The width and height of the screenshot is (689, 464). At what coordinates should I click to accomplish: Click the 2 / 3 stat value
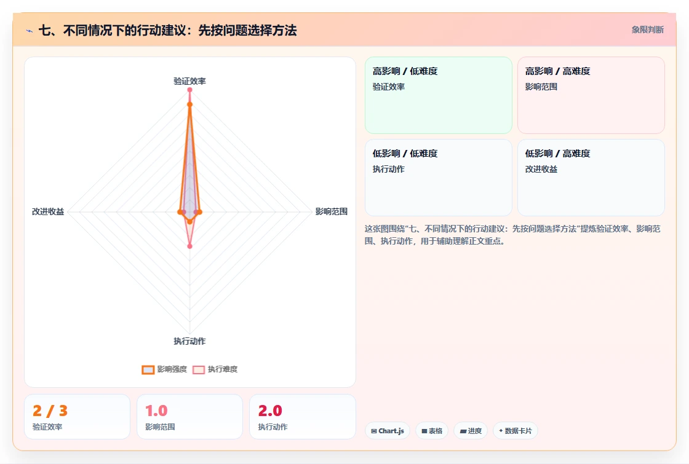[x=50, y=411]
